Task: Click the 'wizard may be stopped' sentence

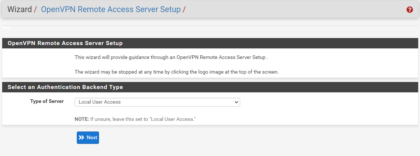Action: pyautogui.click(x=177, y=72)
